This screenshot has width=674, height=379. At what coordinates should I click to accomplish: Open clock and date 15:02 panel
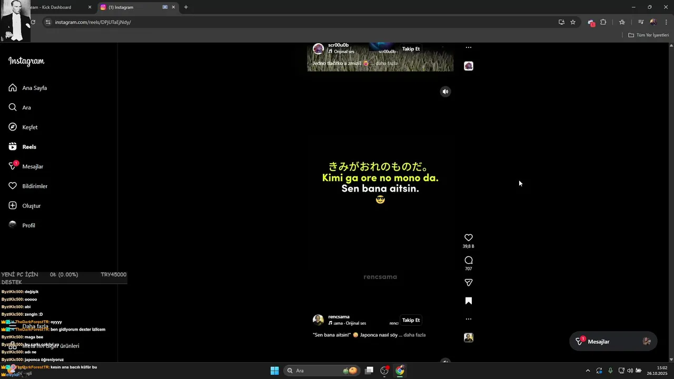click(657, 371)
